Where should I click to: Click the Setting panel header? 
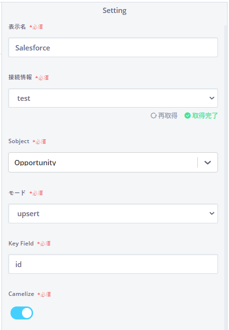[114, 11]
